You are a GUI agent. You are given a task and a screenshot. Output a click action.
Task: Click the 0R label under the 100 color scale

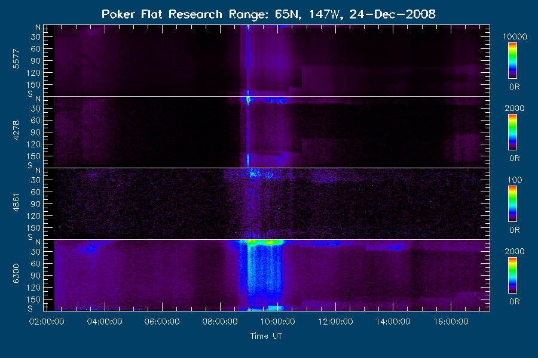pos(515,230)
